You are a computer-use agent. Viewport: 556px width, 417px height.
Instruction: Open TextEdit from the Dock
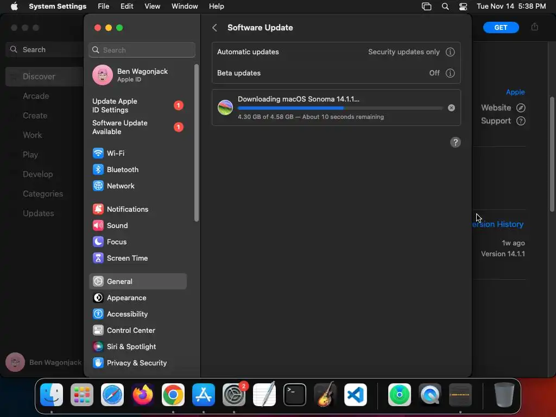pos(264,395)
